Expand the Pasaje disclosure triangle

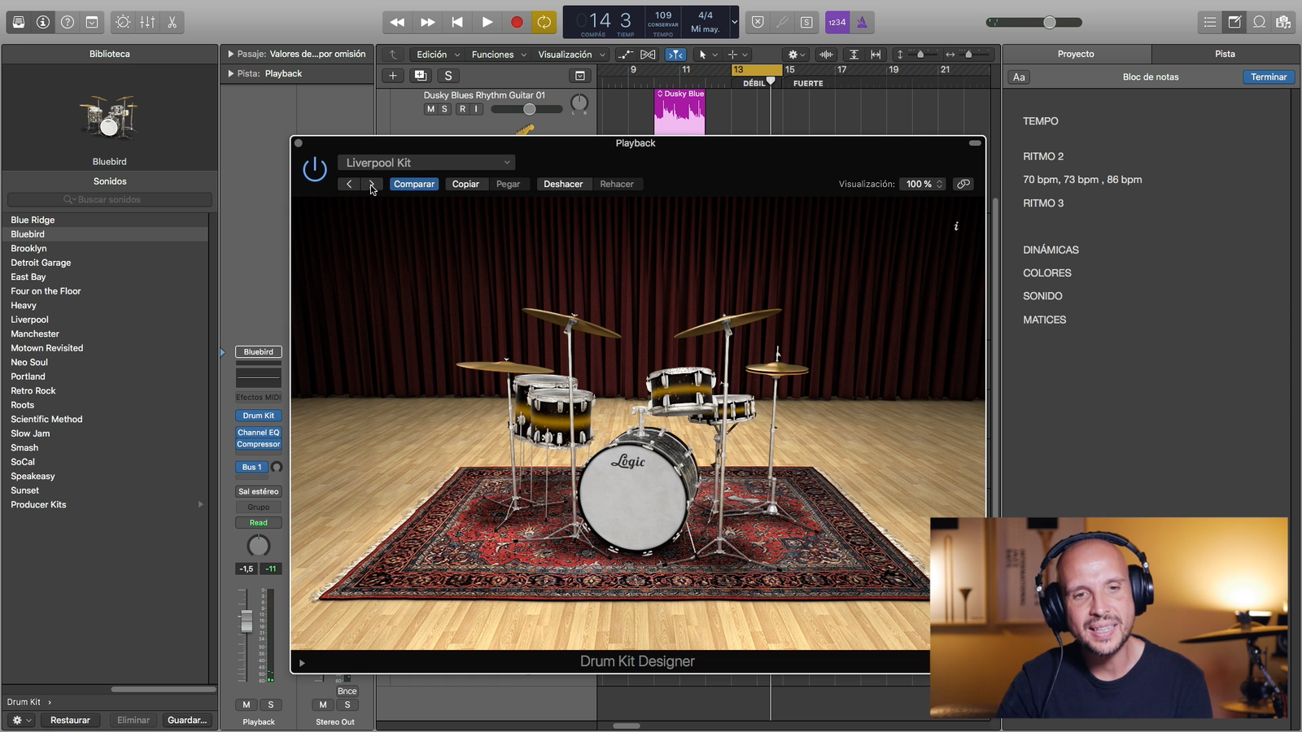pos(230,54)
